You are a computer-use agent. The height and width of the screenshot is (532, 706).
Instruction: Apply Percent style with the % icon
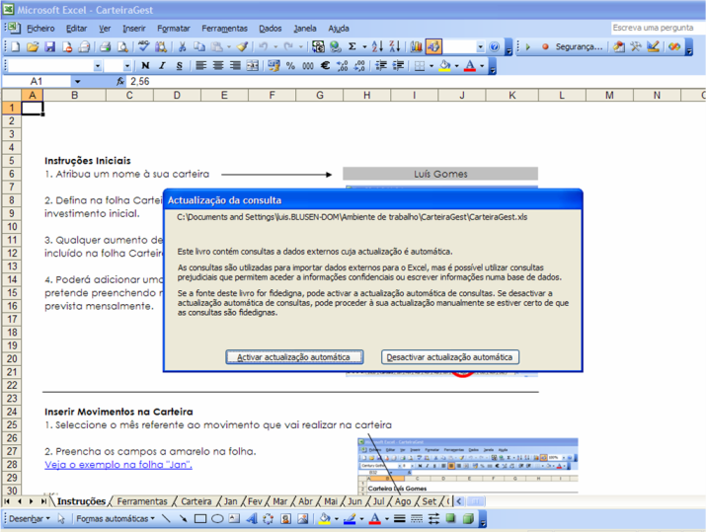tap(290, 66)
